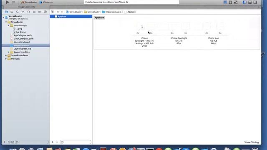Add a new file in the navigator

(4, 142)
